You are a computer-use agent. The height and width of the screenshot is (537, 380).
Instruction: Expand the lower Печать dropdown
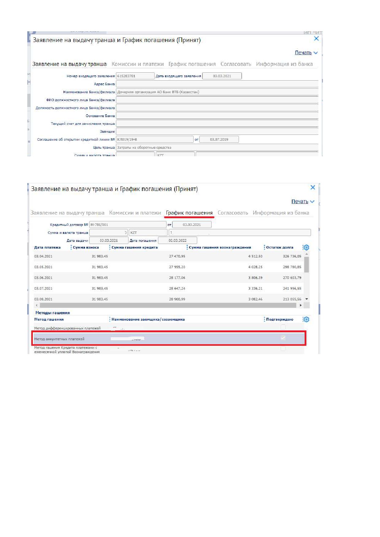pyautogui.click(x=312, y=201)
